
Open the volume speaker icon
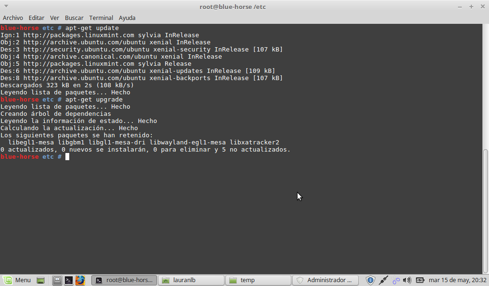pos(407,280)
